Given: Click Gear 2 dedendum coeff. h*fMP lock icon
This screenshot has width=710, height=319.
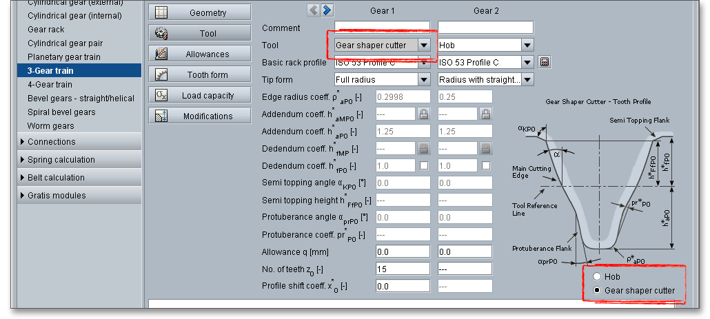Looking at the screenshot, I should [486, 148].
